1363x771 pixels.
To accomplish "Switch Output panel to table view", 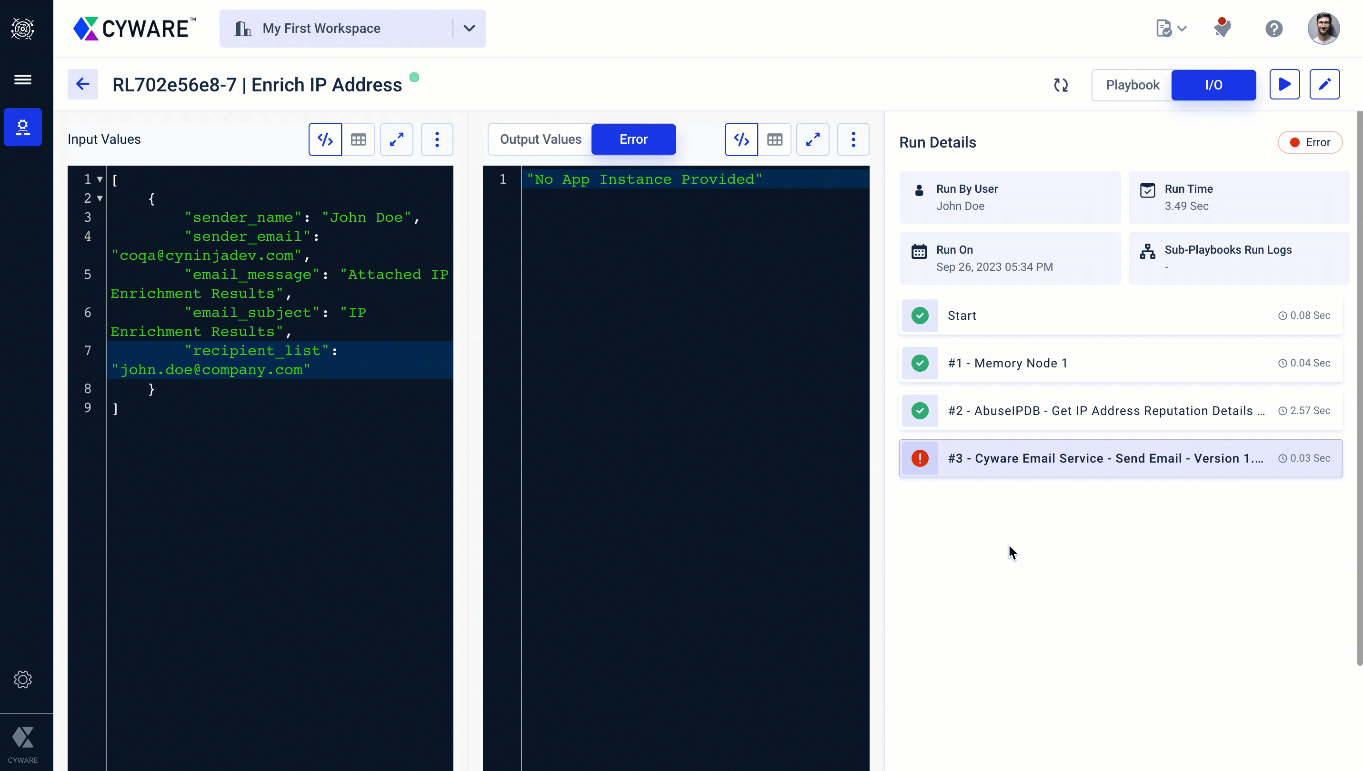I will (774, 139).
